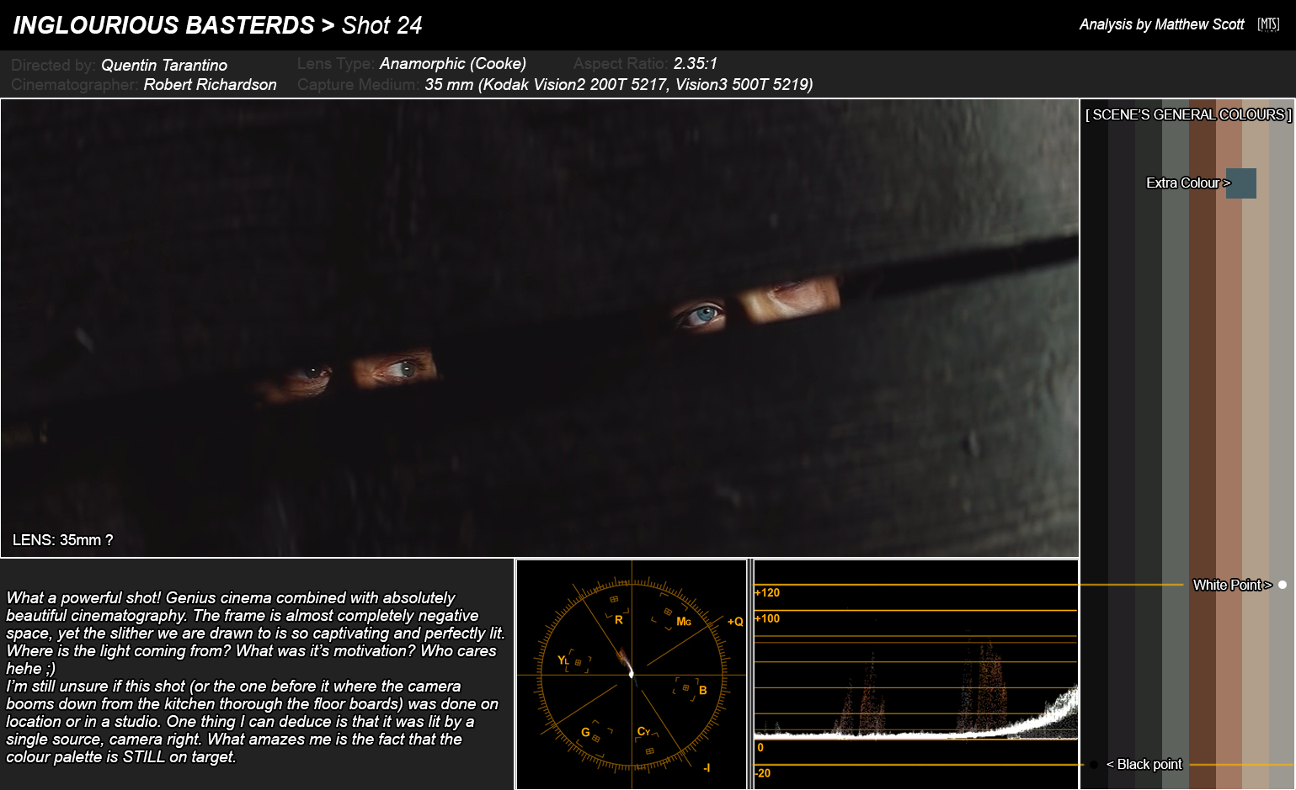Click the '0' waveform scale label
This screenshot has width=1296, height=790.
coord(760,747)
